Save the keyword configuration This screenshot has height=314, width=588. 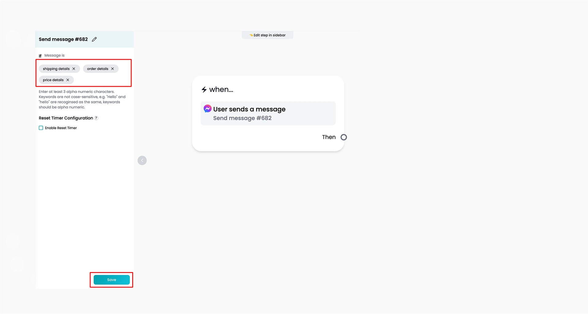112,280
